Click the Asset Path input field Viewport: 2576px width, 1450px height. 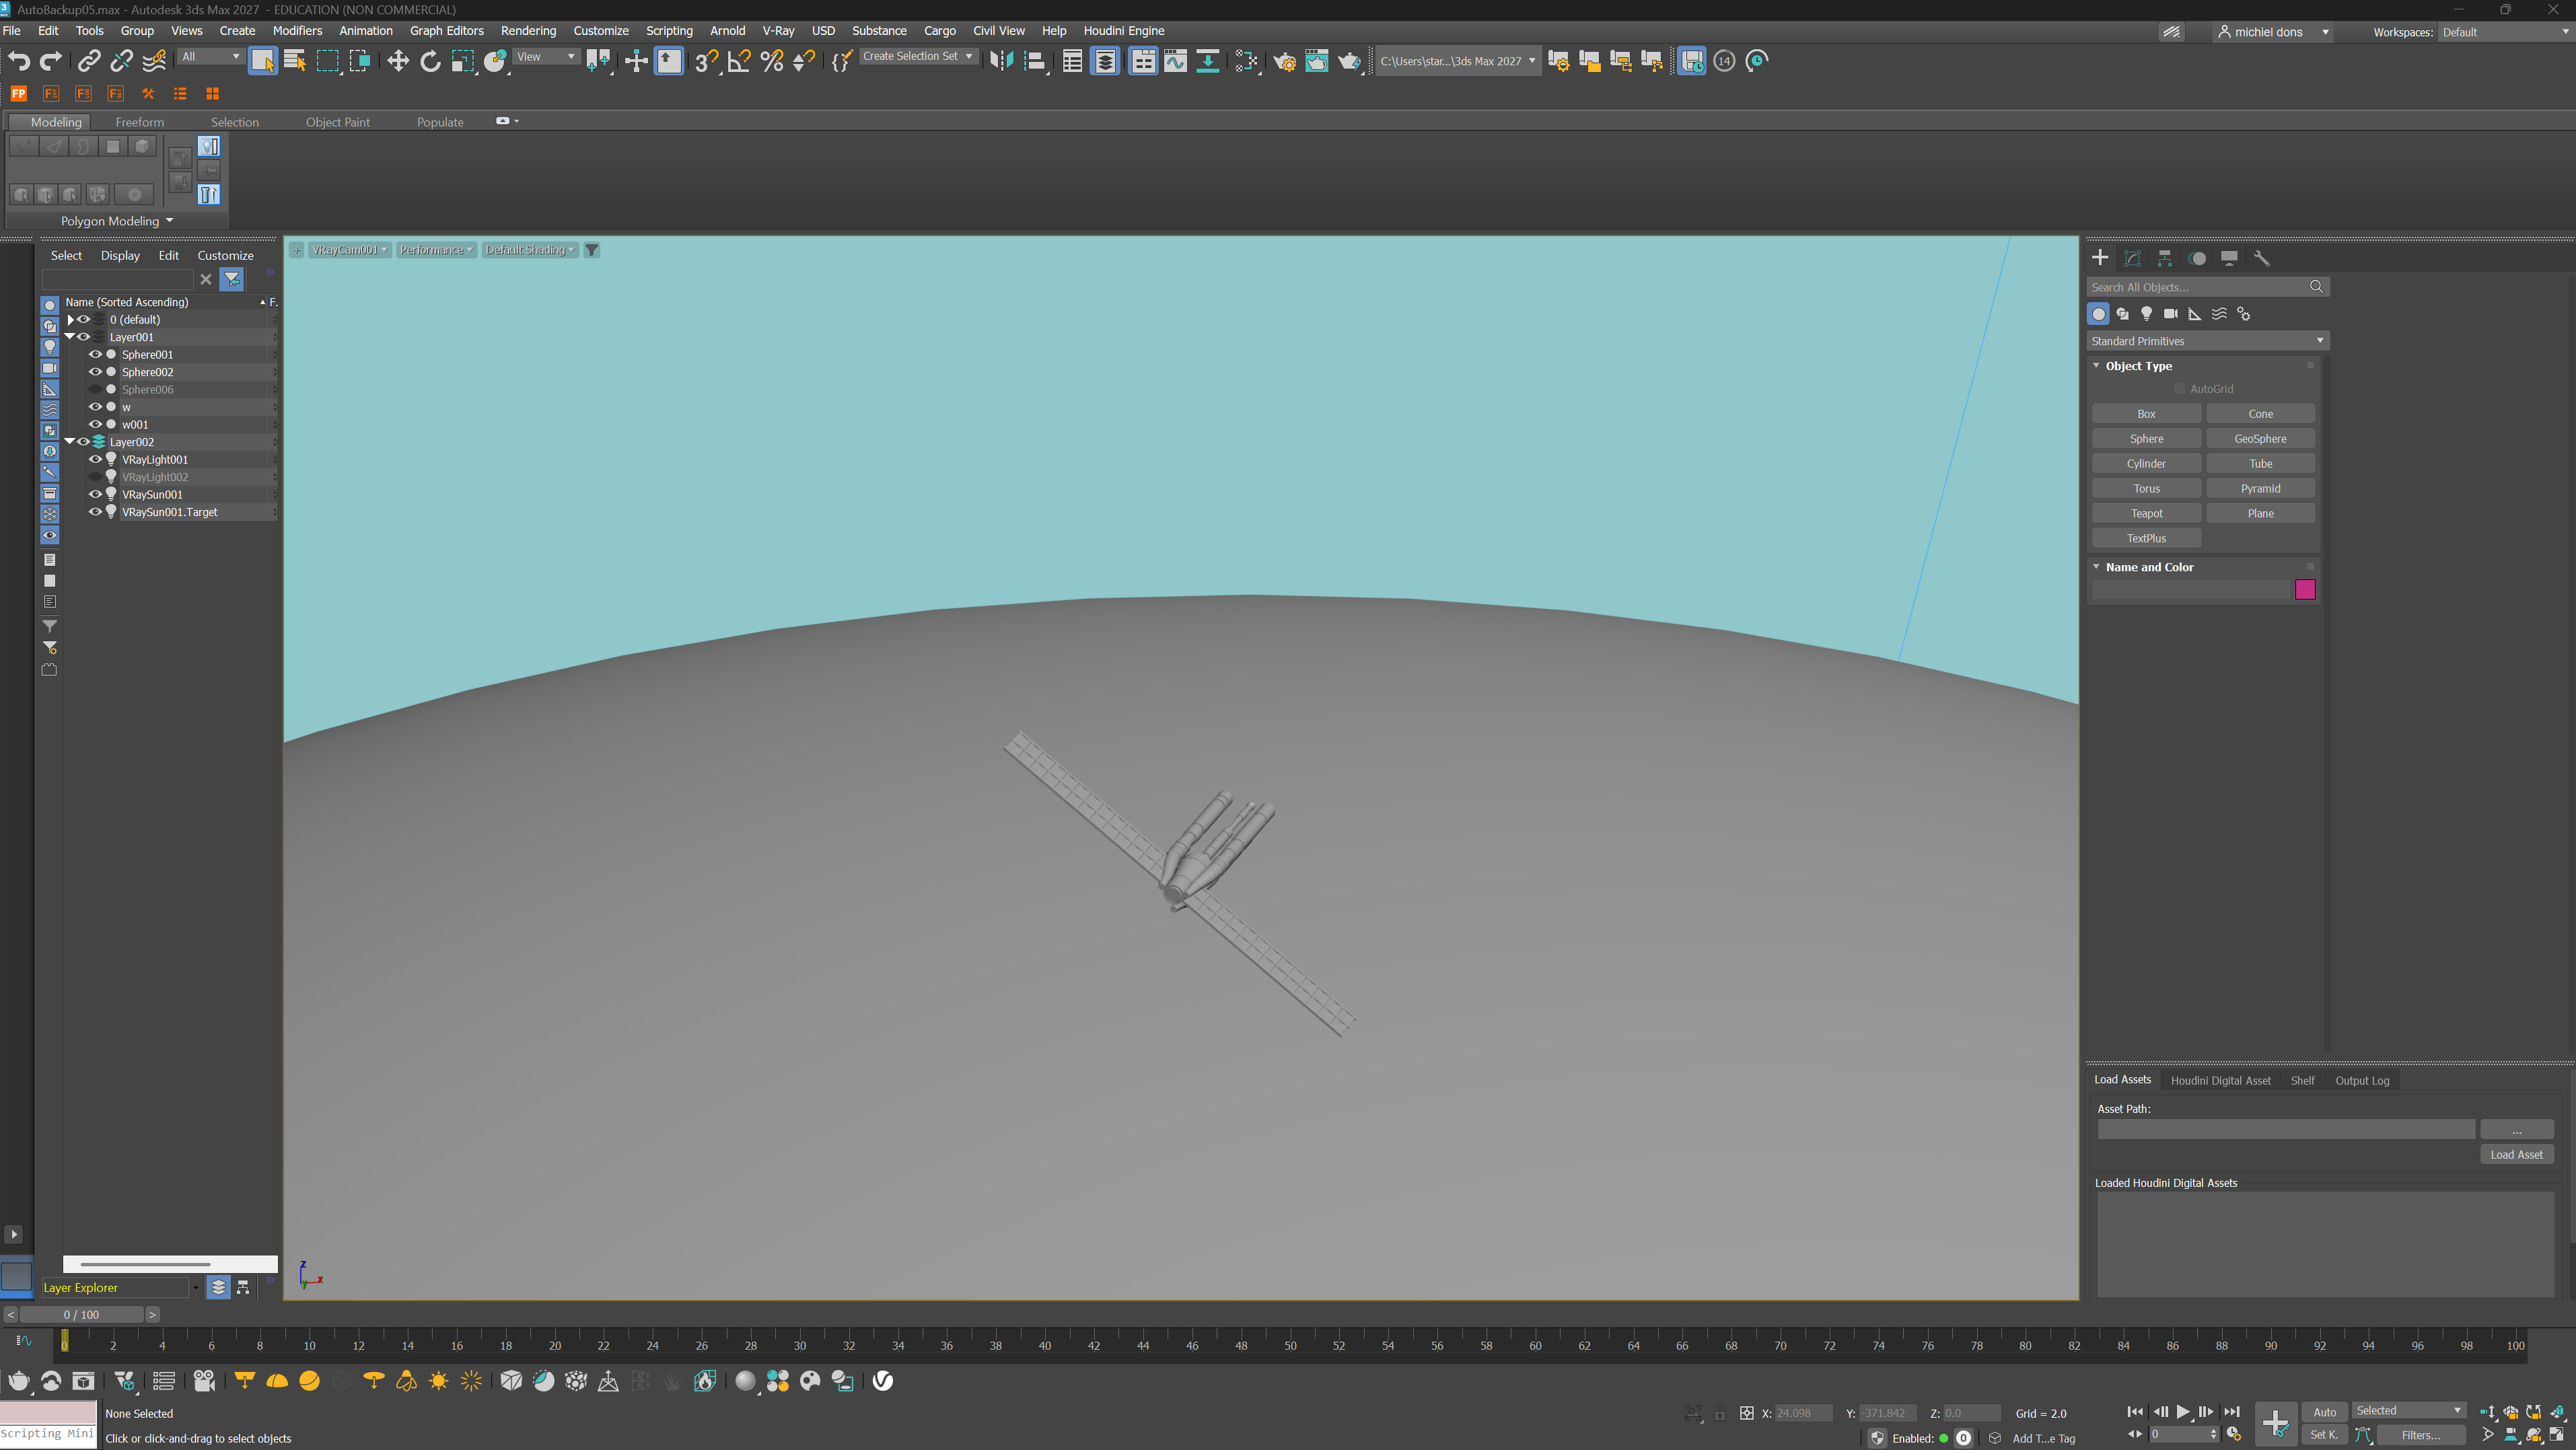coord(2286,1129)
